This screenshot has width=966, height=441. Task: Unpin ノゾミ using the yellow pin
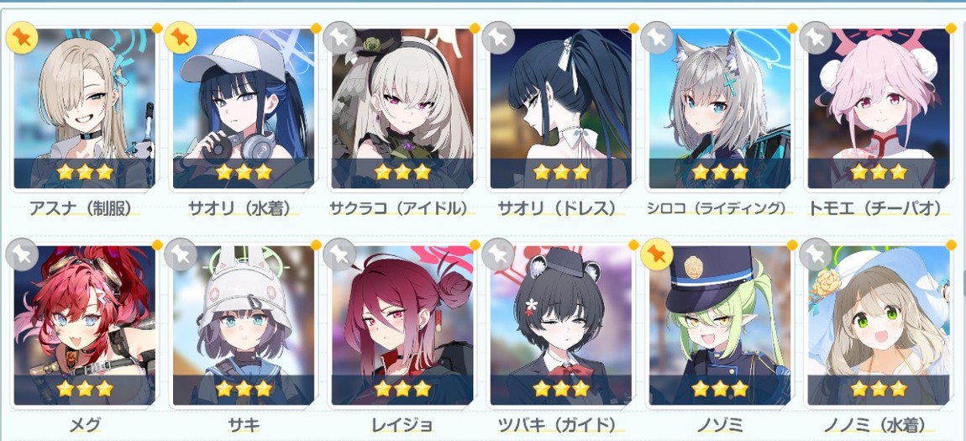(x=657, y=255)
